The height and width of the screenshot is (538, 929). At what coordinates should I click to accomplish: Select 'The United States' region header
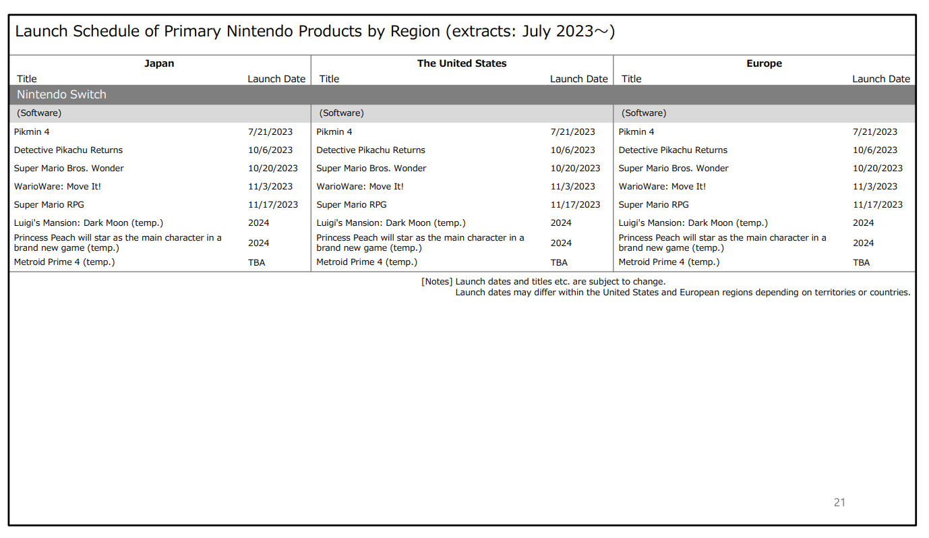(462, 63)
